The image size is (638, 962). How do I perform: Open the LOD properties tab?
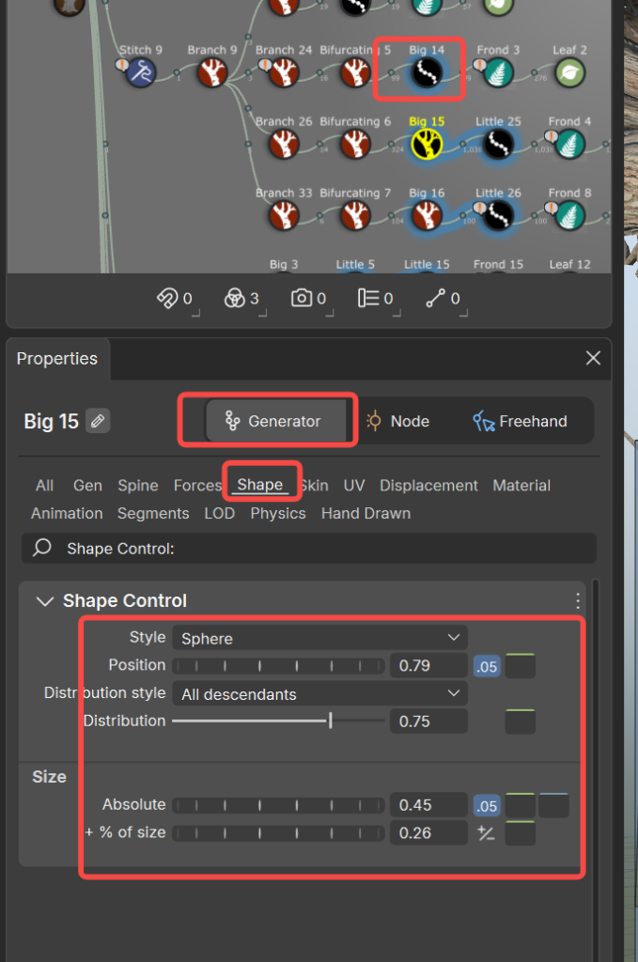[x=220, y=513]
